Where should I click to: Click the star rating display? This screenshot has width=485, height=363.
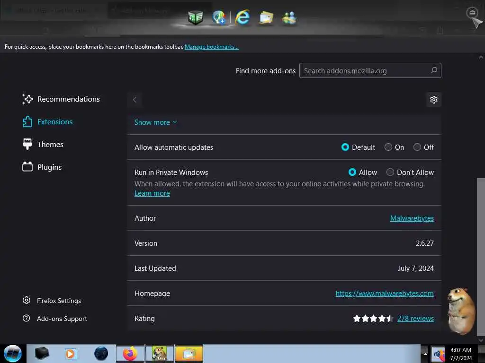373,318
